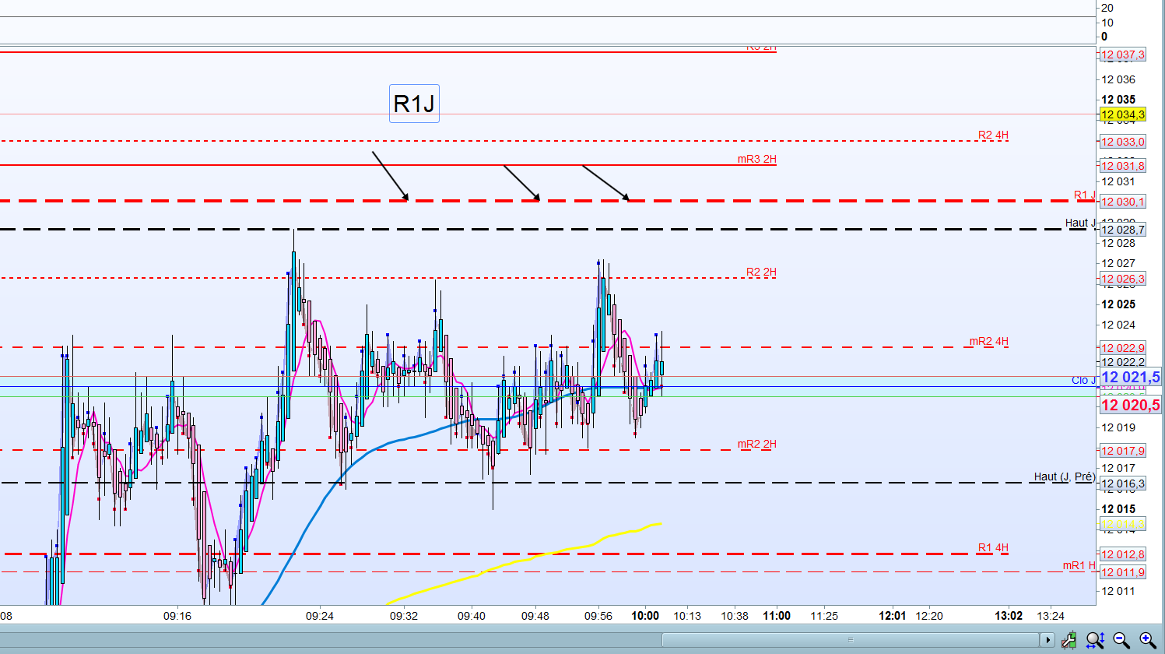Image resolution: width=1165 pixels, height=654 pixels.
Task: Click the bold 12 015 price axis tick
Action: pyautogui.click(x=1118, y=509)
